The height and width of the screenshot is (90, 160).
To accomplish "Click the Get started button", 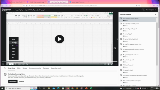I will coord(13,81).
